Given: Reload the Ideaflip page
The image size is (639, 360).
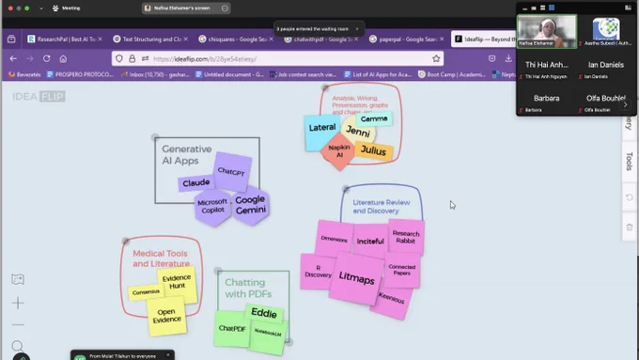Looking at the screenshot, I should [46, 58].
